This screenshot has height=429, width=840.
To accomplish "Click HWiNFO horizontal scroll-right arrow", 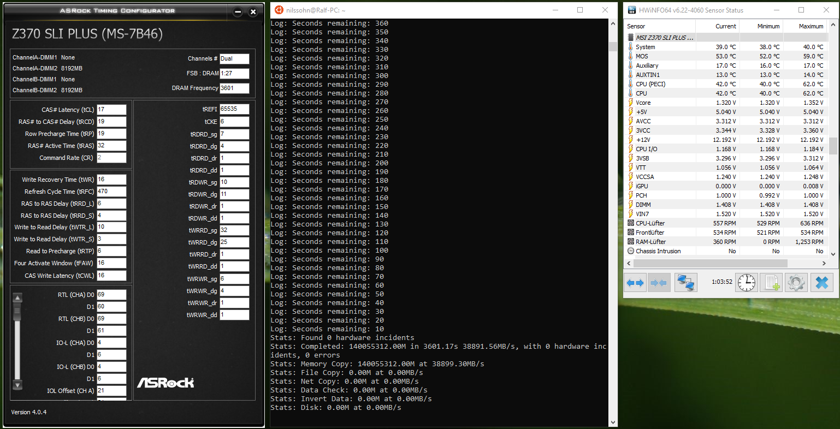I will (x=824, y=263).
